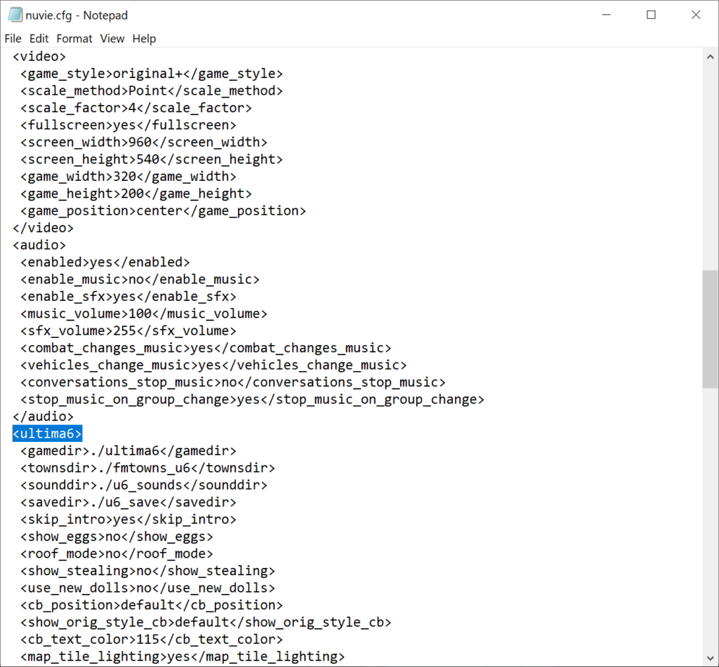Image resolution: width=719 pixels, height=667 pixels.
Task: Click the vertical scrollbar thumb
Action: tap(711, 330)
